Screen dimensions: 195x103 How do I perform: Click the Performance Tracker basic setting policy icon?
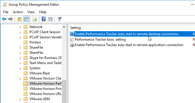72,39
